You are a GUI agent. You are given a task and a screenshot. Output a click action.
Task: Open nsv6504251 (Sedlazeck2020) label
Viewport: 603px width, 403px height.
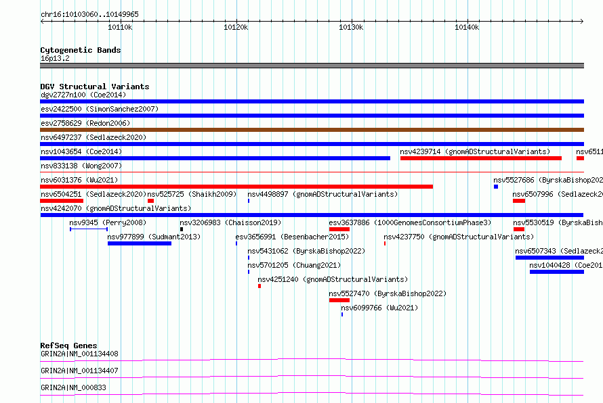93,194
